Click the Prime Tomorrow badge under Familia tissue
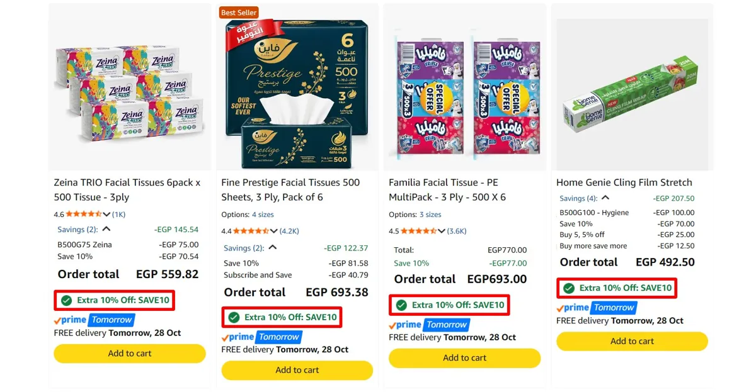This screenshot has width=756, height=392. (x=428, y=325)
